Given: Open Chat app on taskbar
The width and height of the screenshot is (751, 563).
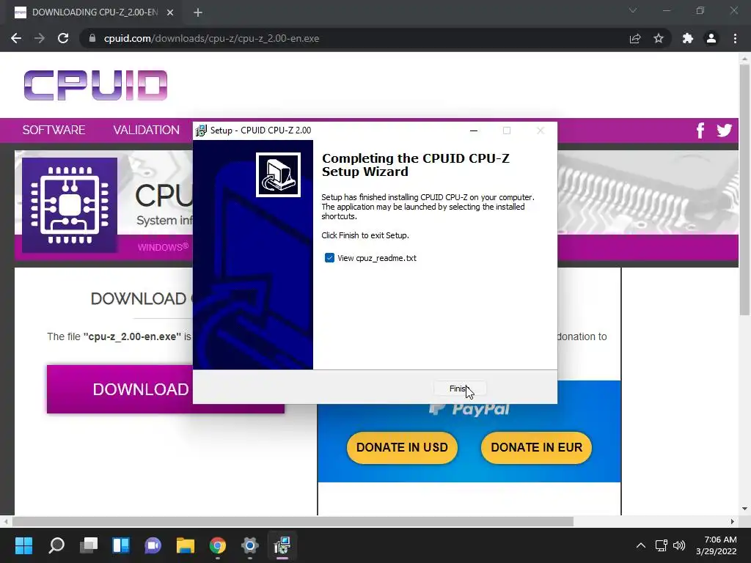Looking at the screenshot, I should coord(153,545).
